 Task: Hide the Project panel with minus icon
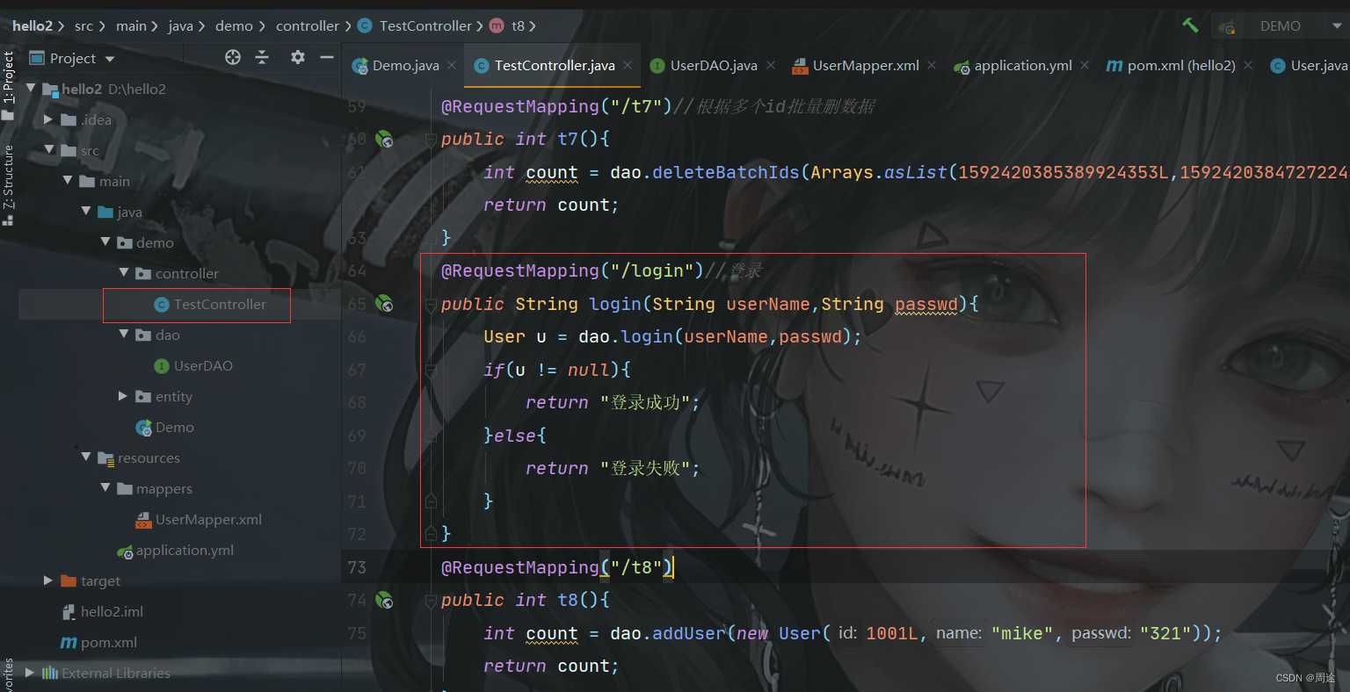[x=327, y=57]
